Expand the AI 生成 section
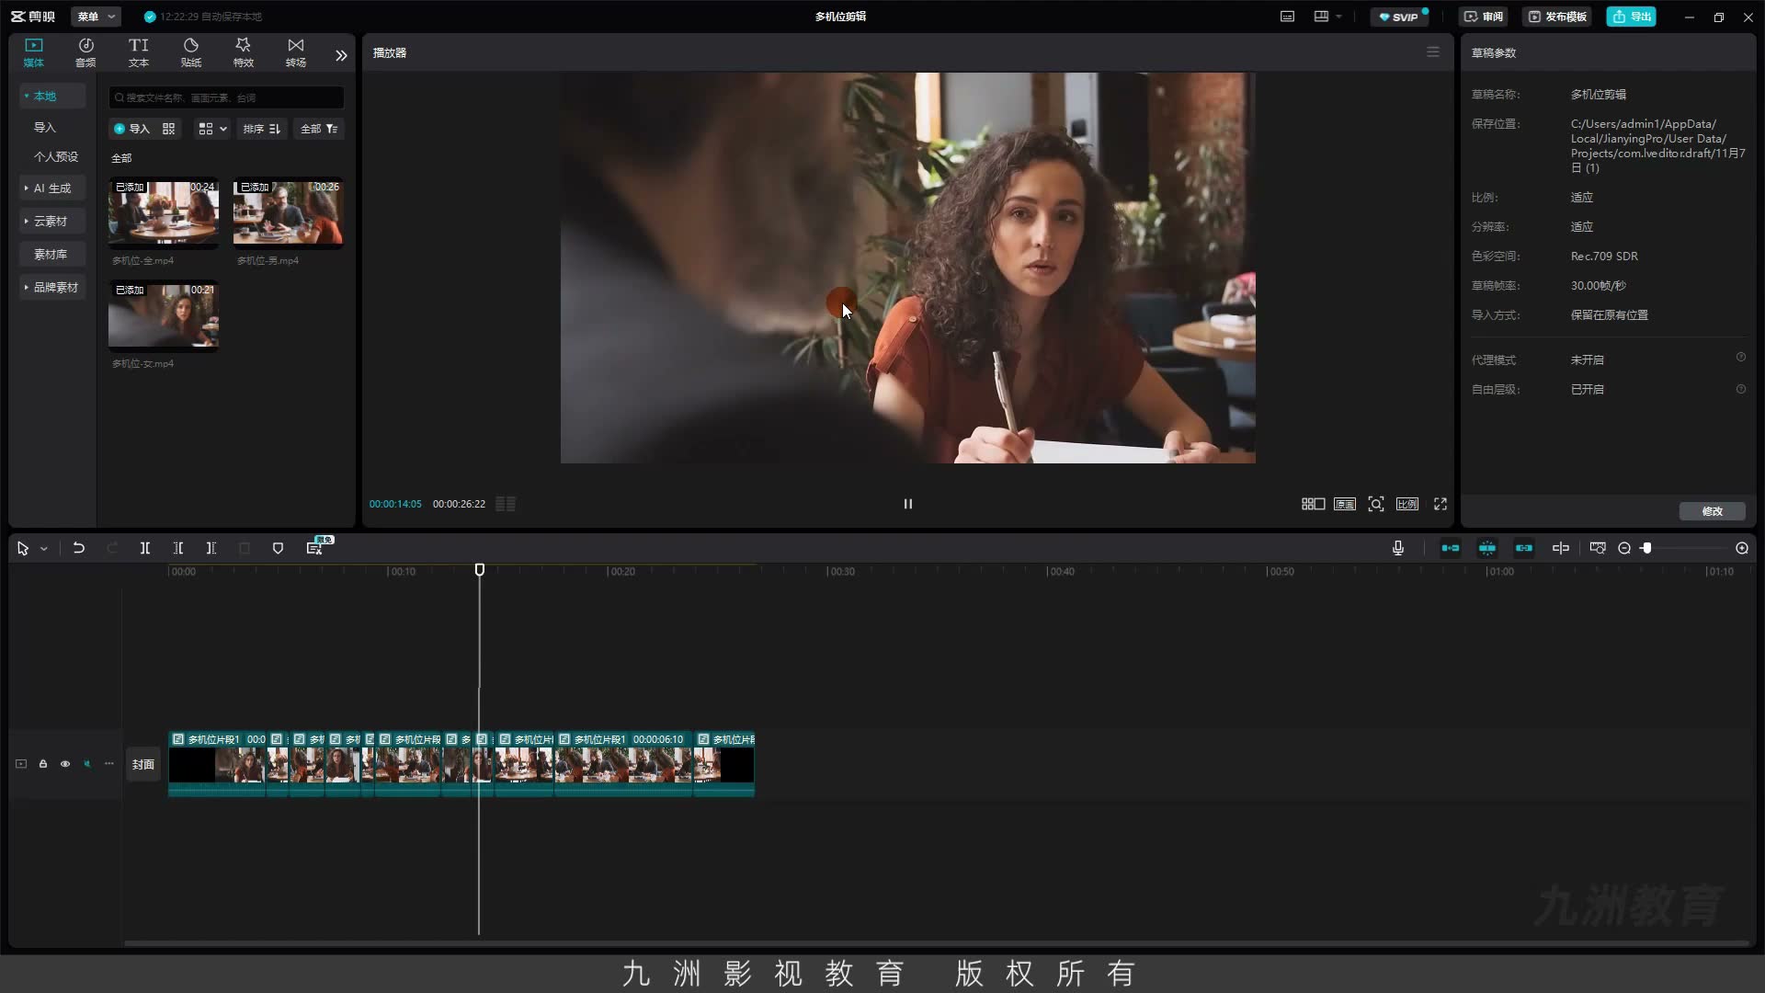 (52, 188)
